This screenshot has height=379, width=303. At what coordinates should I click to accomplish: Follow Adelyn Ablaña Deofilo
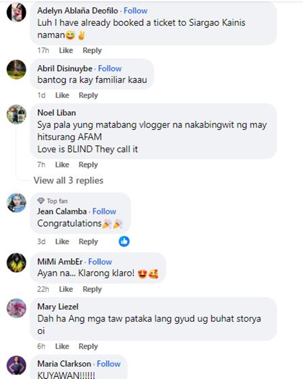coord(135,11)
